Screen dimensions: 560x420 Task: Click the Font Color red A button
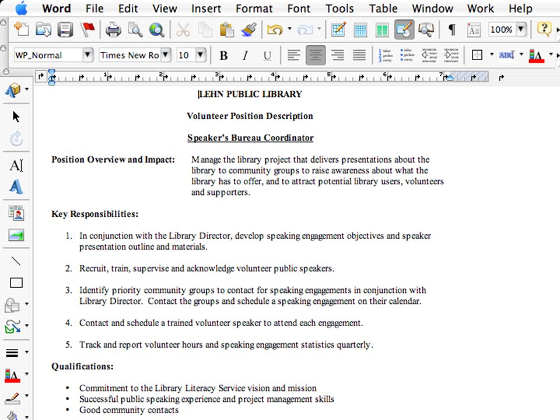537,56
